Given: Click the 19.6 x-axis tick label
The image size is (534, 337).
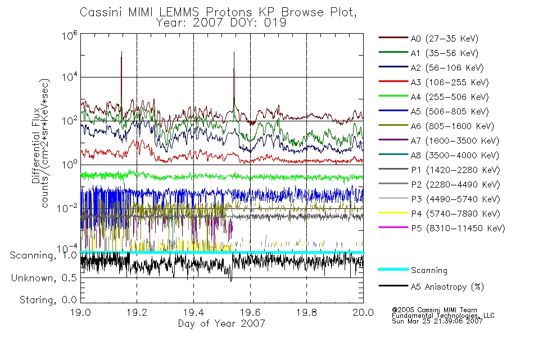Looking at the screenshot, I should coord(250,312).
